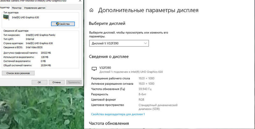Open Свойства видеоадаптера для дисплея 1 link

point(118,114)
